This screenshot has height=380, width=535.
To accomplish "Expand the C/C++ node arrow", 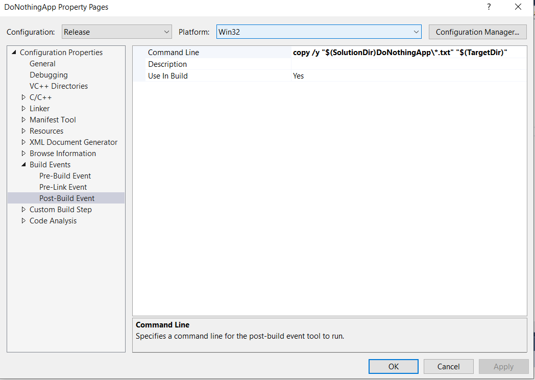I will tap(23, 97).
